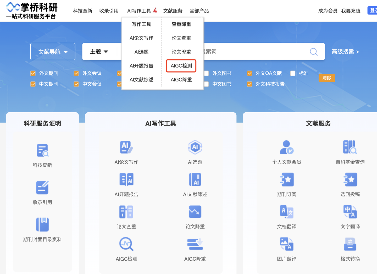This screenshot has width=377, height=274.
Task: Open 图片翻译 from its icon
Action: (x=286, y=244)
